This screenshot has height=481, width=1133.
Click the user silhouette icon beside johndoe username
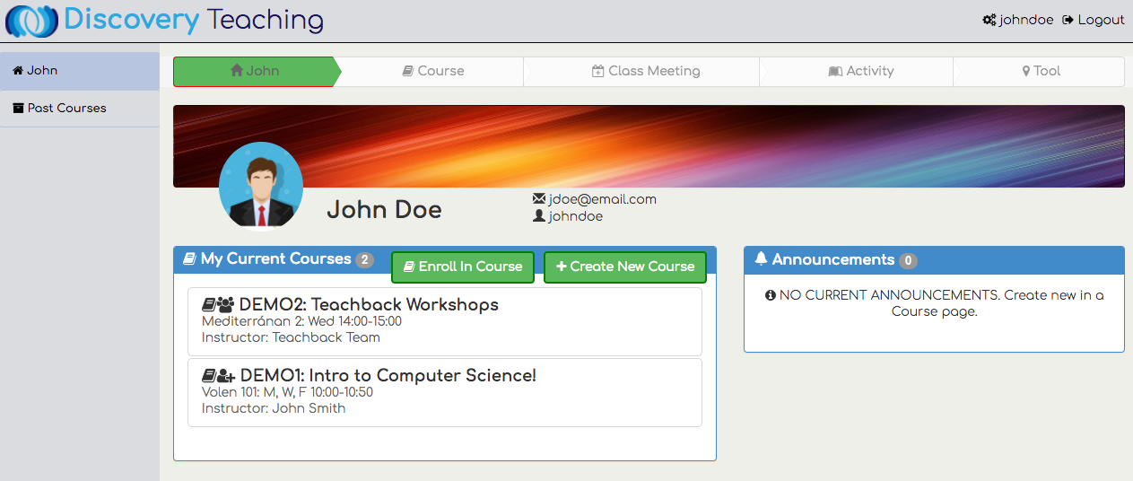pos(539,216)
